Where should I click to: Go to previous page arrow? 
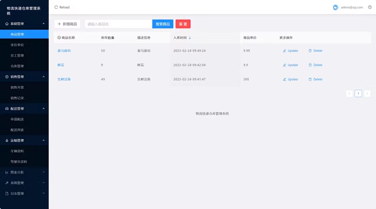tap(349, 94)
